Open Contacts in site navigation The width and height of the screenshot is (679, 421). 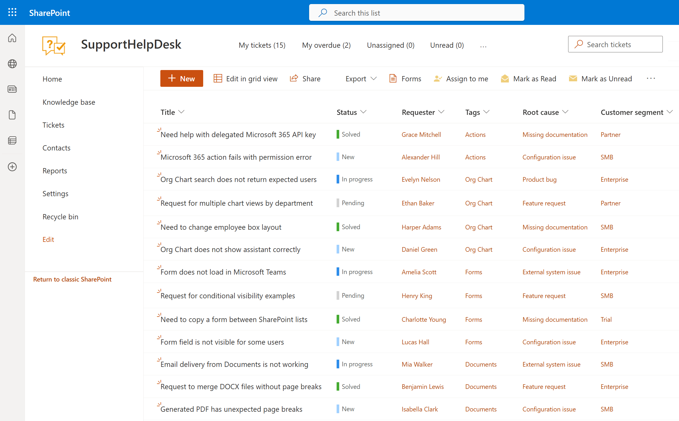coord(56,148)
